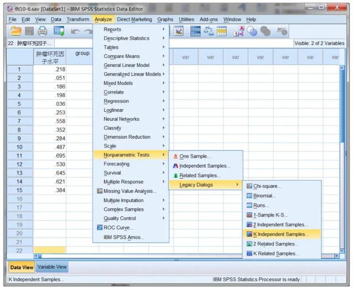Open the Graphs menu
Viewport: 354px width, 289px height.
pyautogui.click(x=165, y=19)
